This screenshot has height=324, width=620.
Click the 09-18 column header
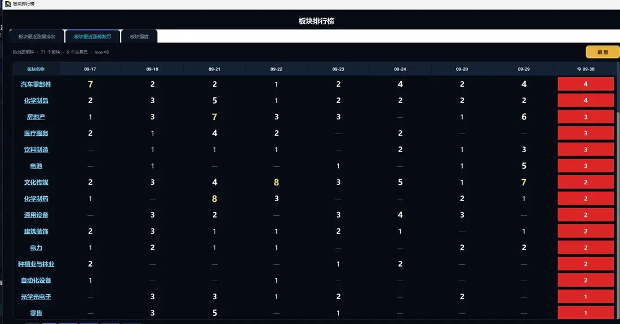[x=152, y=69]
